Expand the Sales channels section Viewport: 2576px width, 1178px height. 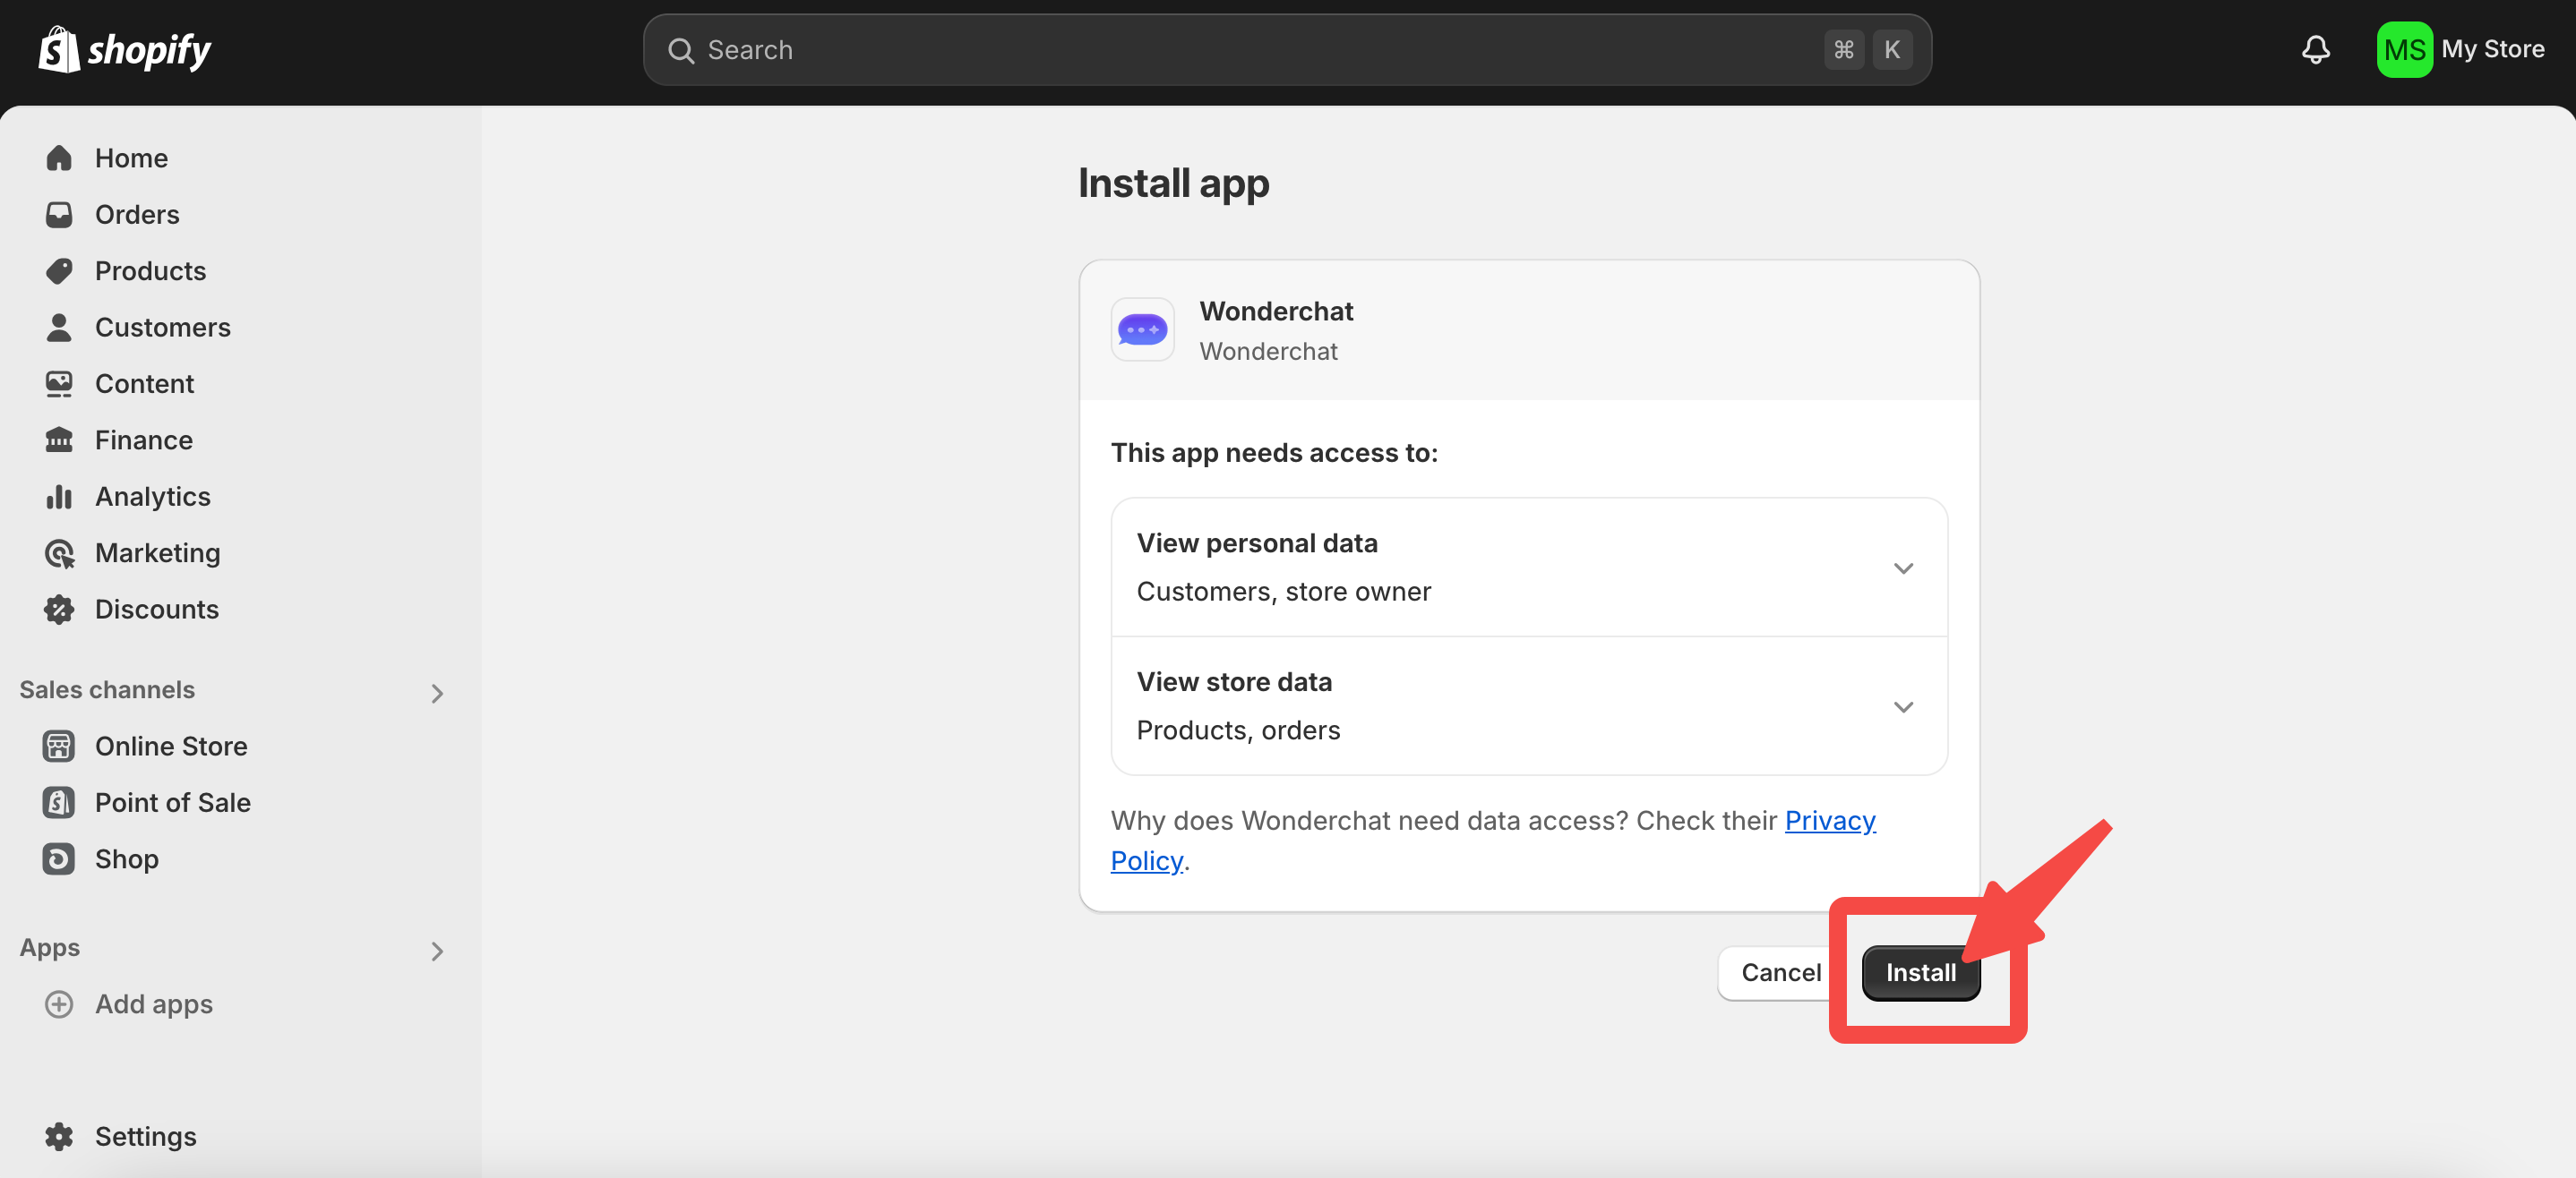click(436, 693)
